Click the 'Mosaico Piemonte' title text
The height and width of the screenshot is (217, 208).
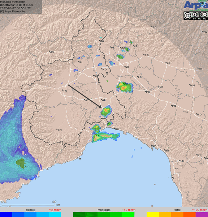point(12,2)
